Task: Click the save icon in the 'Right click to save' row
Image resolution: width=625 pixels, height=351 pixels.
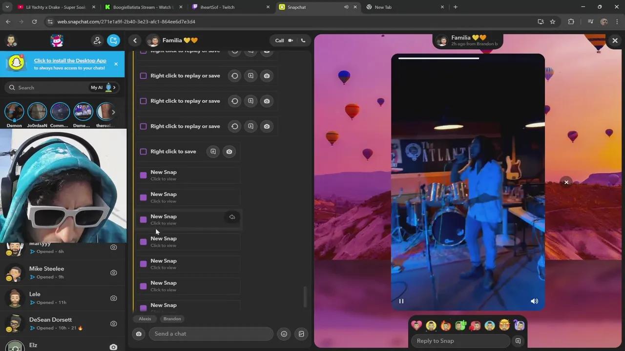Action: click(213, 152)
